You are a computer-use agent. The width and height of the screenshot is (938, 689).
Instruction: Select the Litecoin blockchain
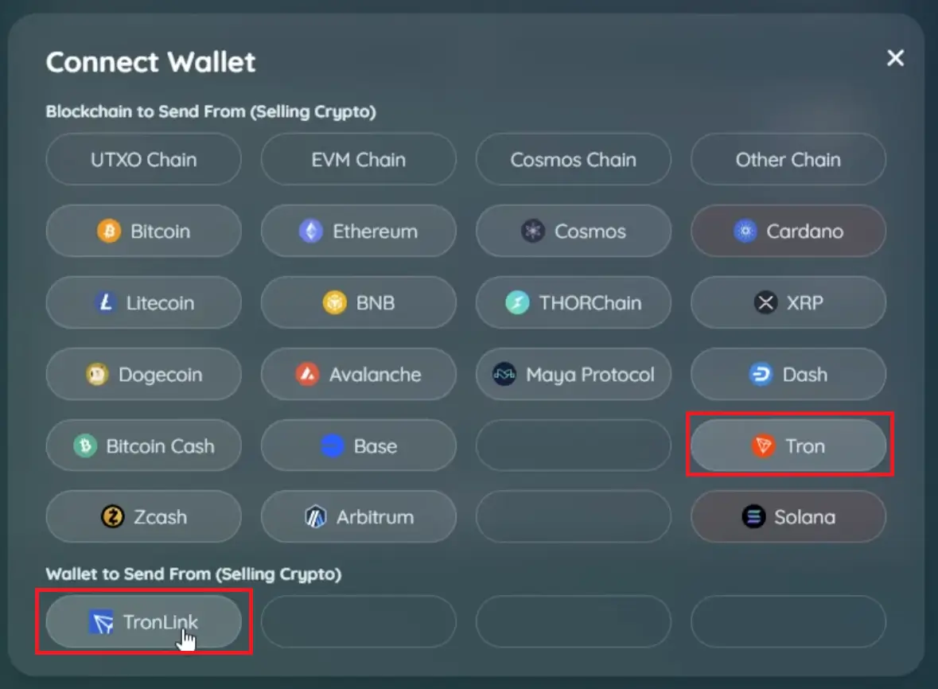144,303
